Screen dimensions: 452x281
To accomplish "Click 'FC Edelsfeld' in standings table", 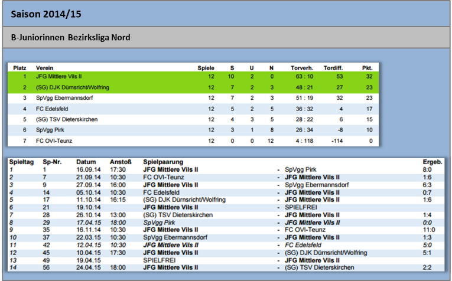I will point(52,109).
